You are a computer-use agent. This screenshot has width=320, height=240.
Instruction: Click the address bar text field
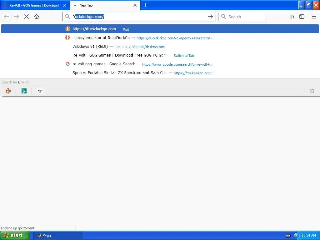tap(139, 17)
